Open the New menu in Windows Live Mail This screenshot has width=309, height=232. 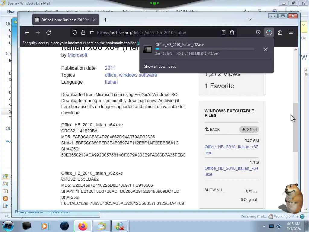click(x=13, y=11)
